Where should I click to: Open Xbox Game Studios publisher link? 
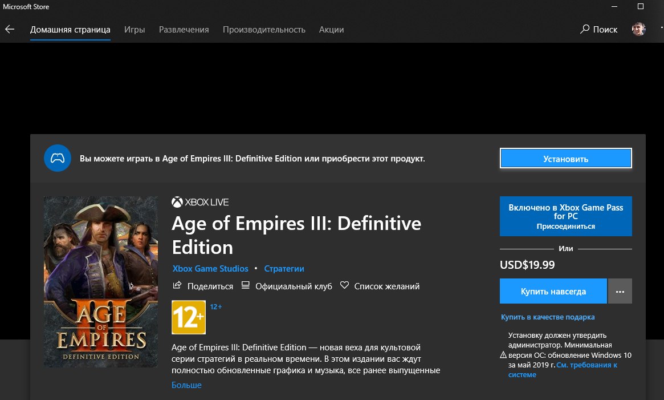(x=210, y=269)
